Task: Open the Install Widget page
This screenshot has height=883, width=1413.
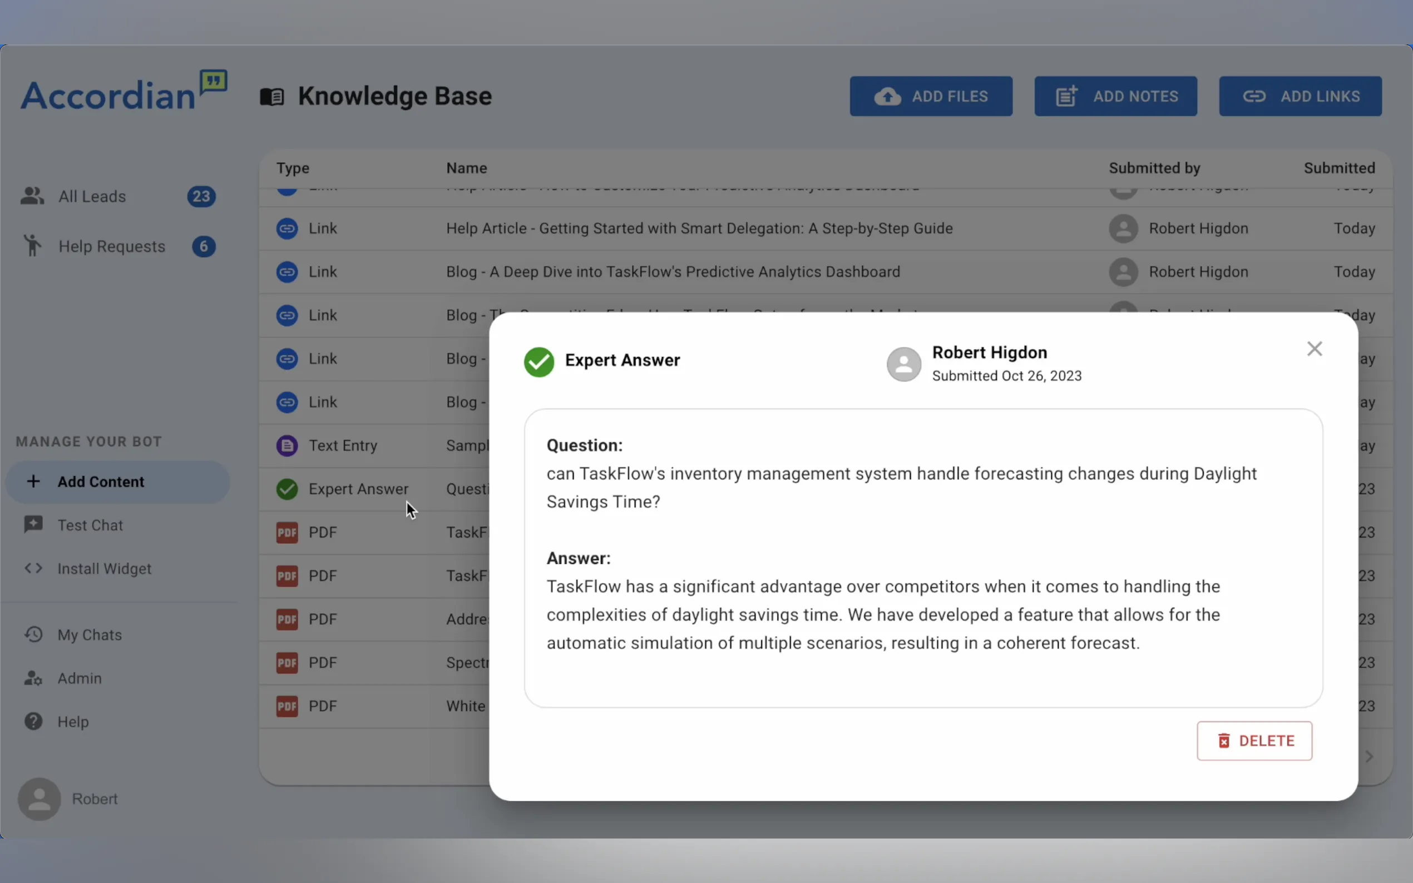Action: coord(104,568)
